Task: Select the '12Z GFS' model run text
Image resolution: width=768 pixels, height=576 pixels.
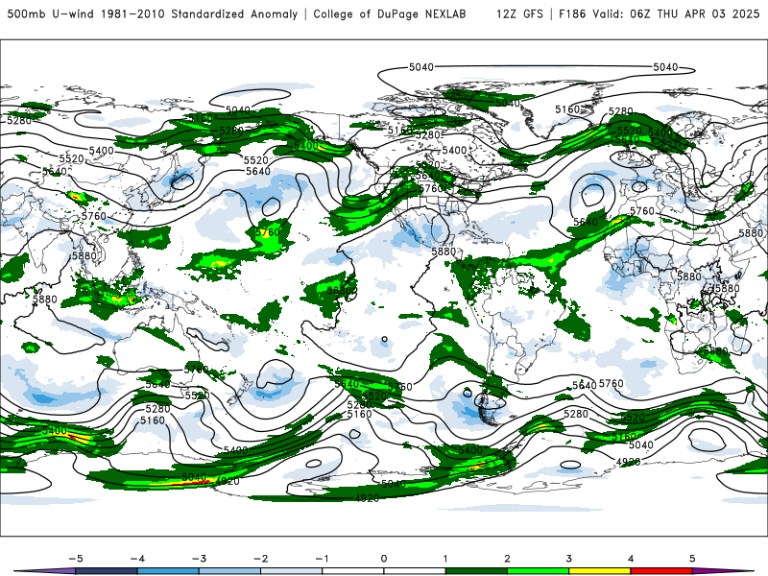Action: (519, 13)
